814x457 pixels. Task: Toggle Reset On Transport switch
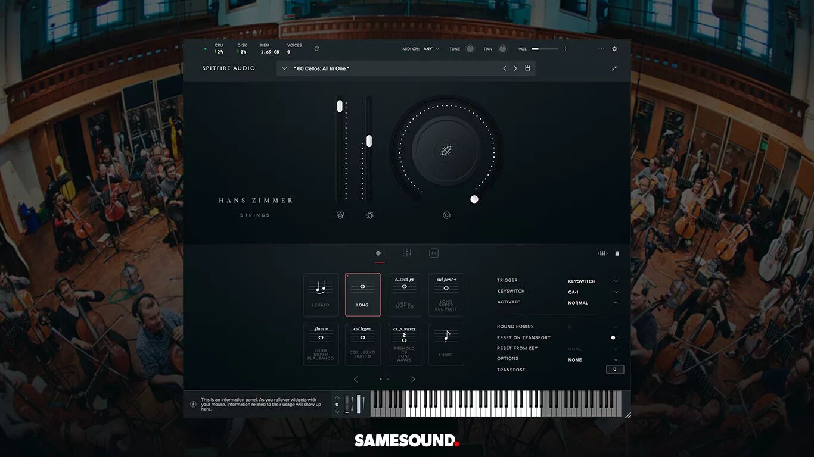[614, 337]
